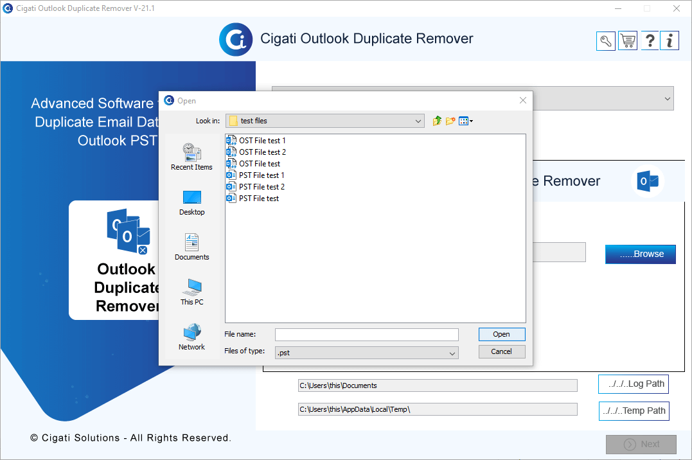Close the Open dialog with X
Viewport: 692px width, 460px height.
pyautogui.click(x=523, y=100)
